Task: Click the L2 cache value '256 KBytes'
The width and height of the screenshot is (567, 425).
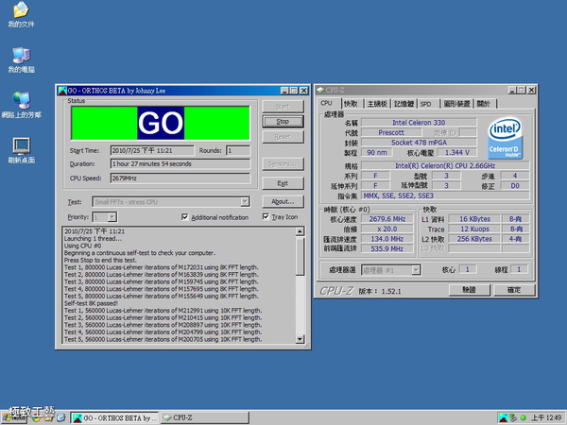Action: tap(474, 239)
